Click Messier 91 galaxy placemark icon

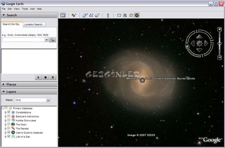click(x=142, y=80)
